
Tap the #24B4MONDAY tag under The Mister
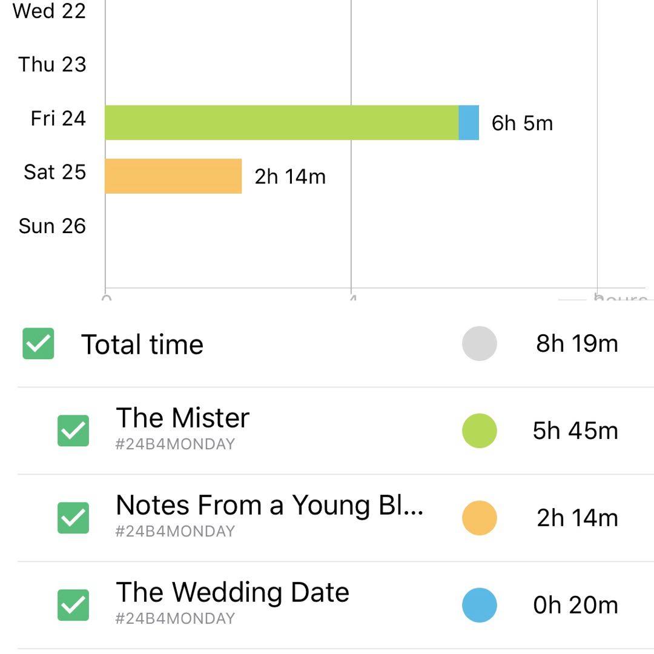175,444
